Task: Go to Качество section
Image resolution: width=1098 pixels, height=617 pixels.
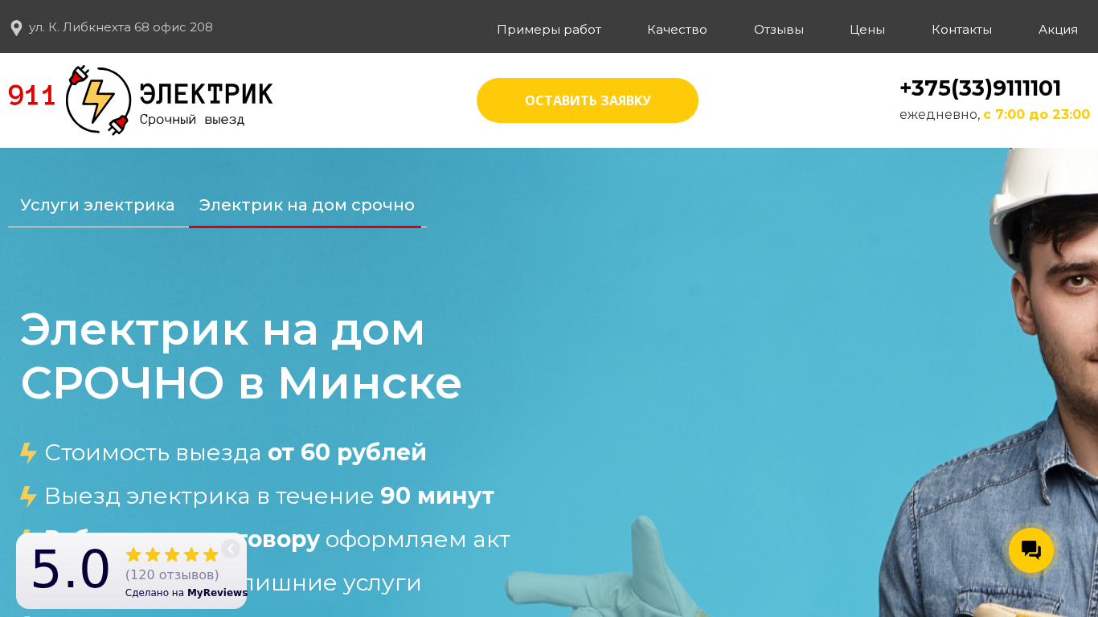Action: (x=677, y=30)
